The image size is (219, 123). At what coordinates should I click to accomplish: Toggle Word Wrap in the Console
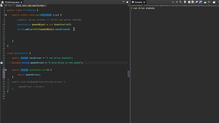click(x=193, y=2)
